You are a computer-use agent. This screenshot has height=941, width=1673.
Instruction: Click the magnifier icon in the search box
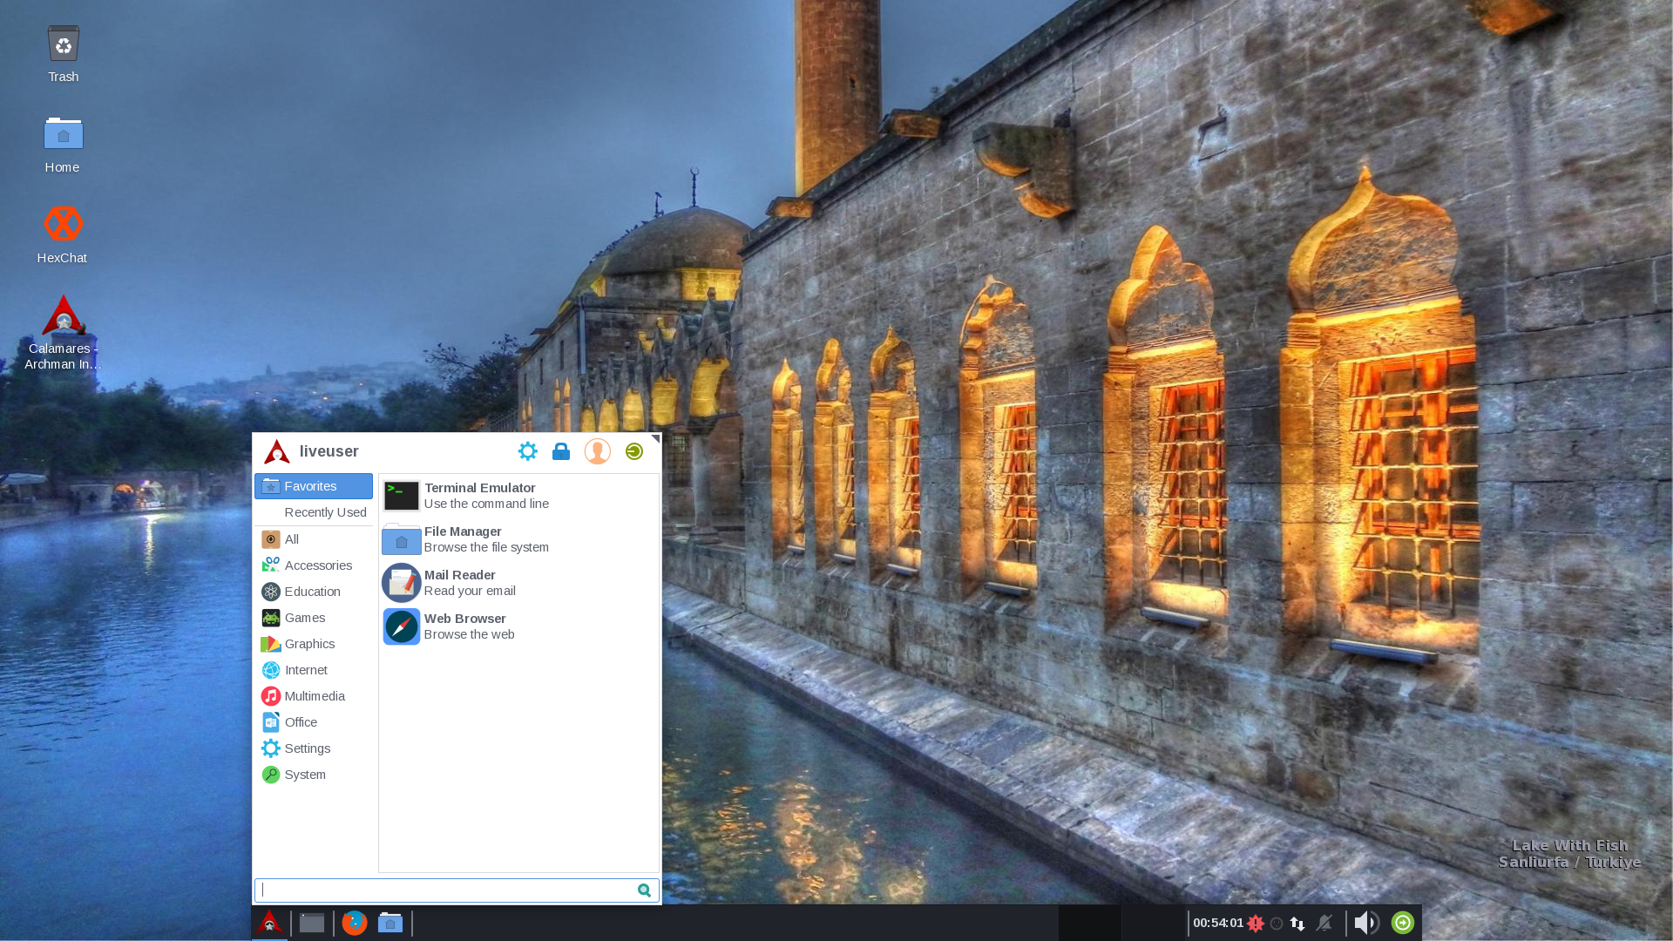645,890
